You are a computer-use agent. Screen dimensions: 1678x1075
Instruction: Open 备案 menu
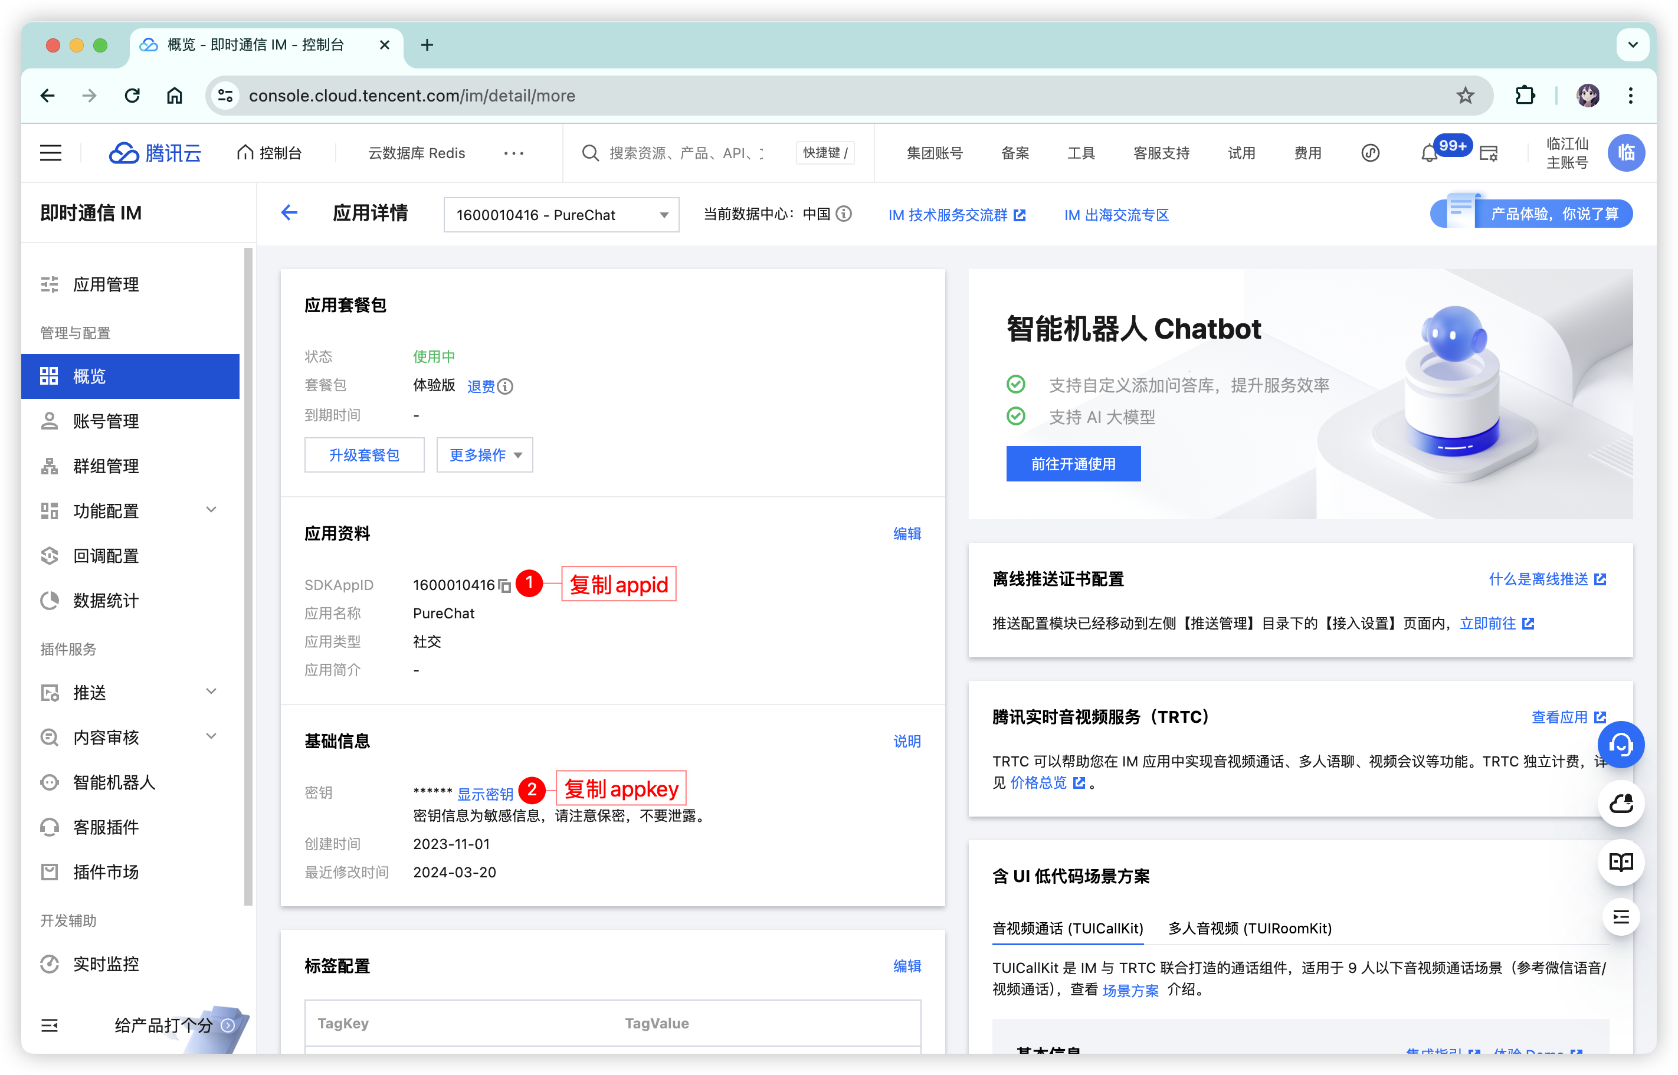[1015, 153]
